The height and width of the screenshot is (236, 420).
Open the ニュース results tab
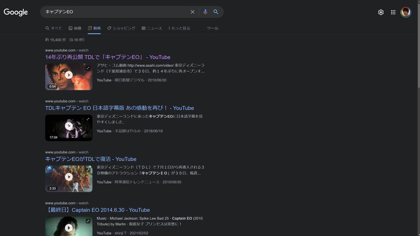tap(152, 28)
